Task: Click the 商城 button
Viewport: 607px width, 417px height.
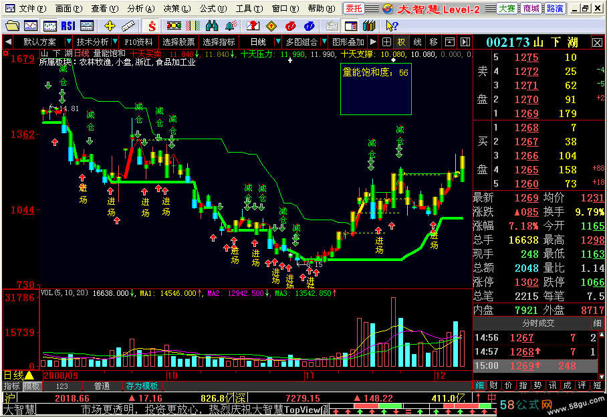Action: (531, 9)
